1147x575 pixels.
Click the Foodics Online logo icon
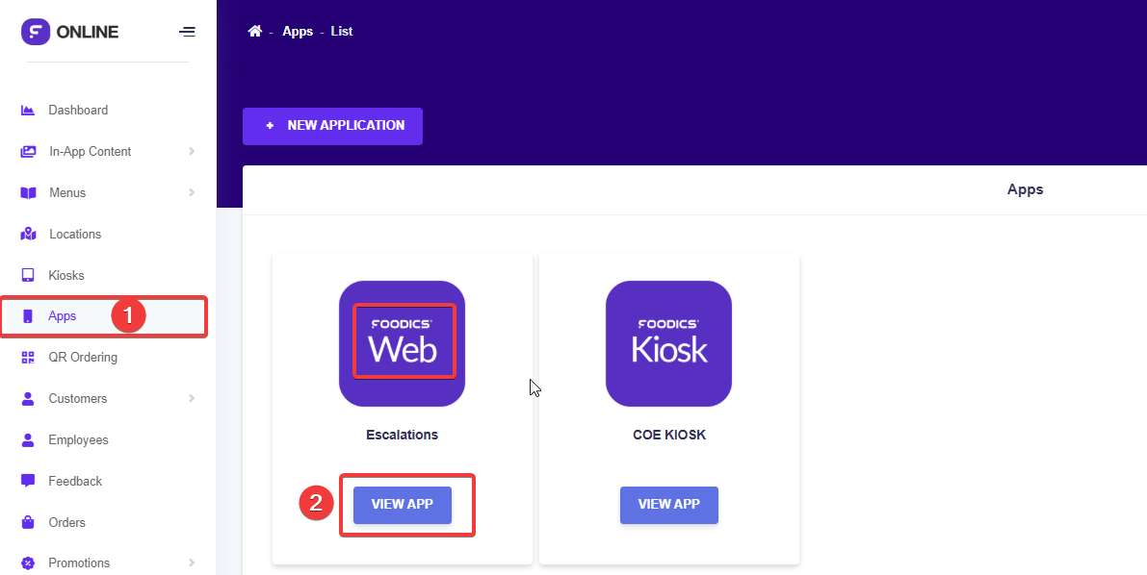click(x=35, y=32)
